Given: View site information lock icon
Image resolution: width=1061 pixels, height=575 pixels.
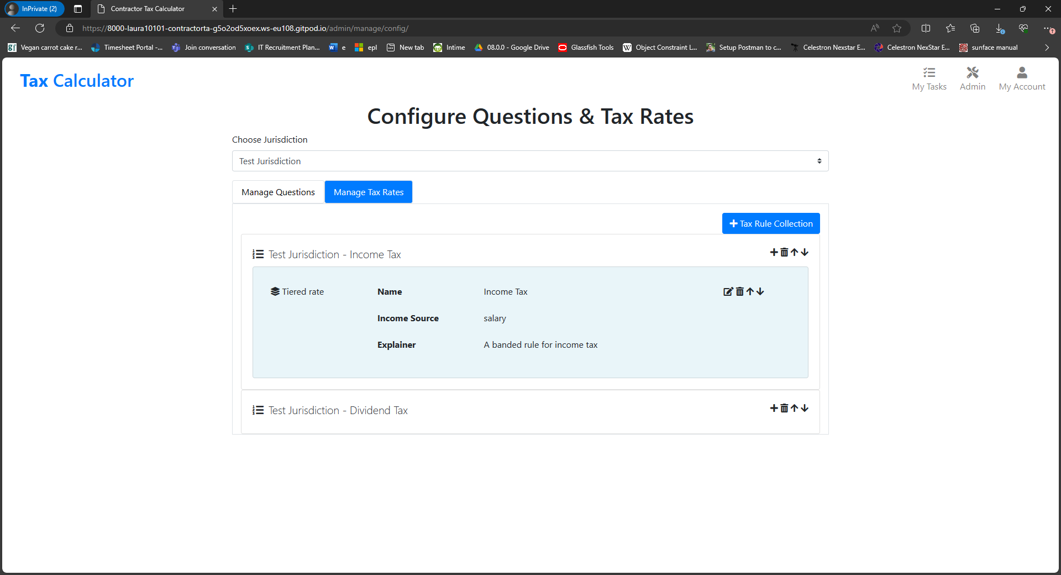Looking at the screenshot, I should point(70,28).
